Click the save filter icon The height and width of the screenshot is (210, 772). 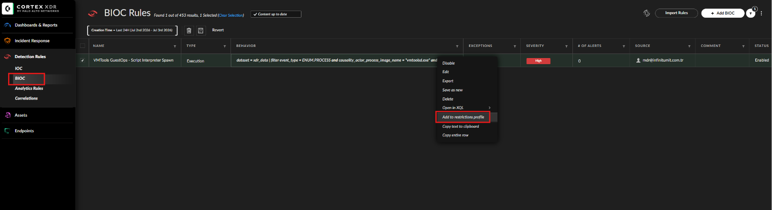pos(201,30)
